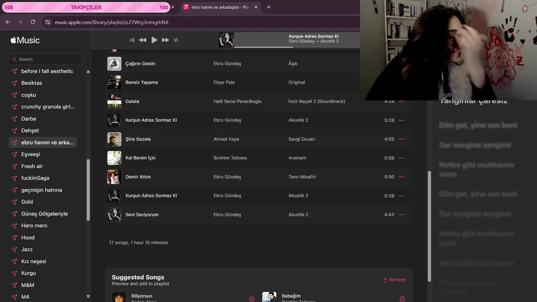This screenshot has height=302, width=537.
Task: Open more options for Seni Seviyorum
Action: tap(402, 215)
